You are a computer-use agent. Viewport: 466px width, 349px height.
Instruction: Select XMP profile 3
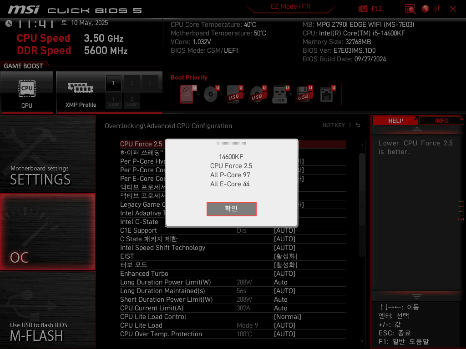[150, 83]
